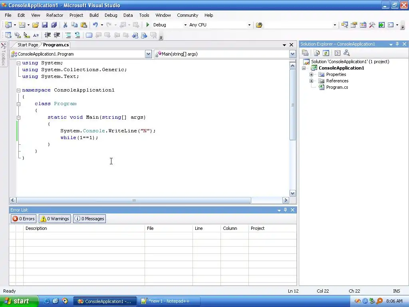The height and width of the screenshot is (307, 409).
Task: Click the Save All icon
Action: click(x=54, y=25)
